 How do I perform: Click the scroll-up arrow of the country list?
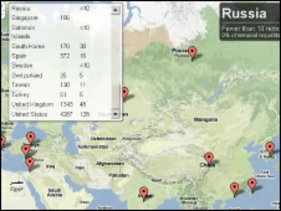[115, 10]
